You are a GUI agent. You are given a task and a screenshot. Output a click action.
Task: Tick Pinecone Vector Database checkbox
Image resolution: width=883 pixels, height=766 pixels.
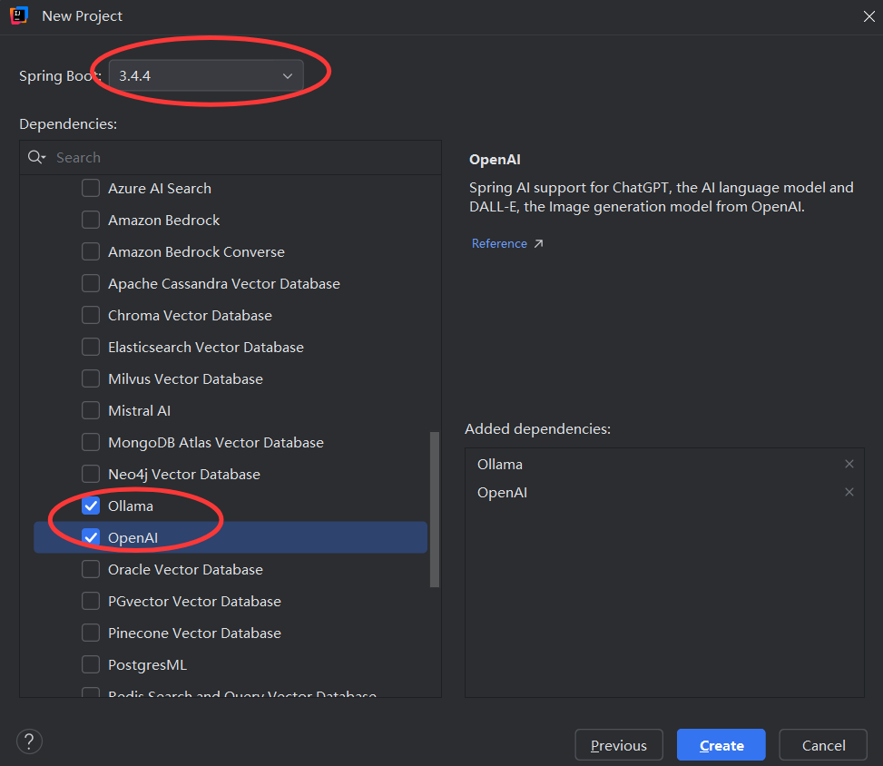(91, 633)
